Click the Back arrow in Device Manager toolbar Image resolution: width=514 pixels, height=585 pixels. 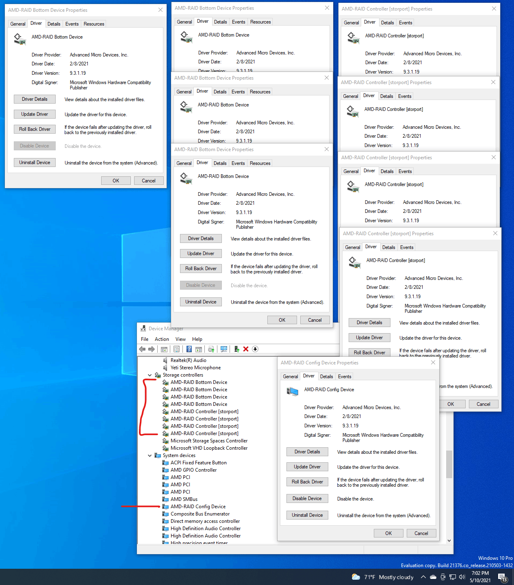(x=142, y=349)
